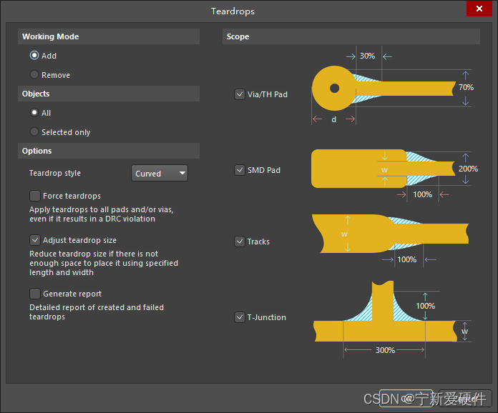The height and width of the screenshot is (413, 498).
Task: Select the Remove working mode radio button
Action: pos(34,75)
